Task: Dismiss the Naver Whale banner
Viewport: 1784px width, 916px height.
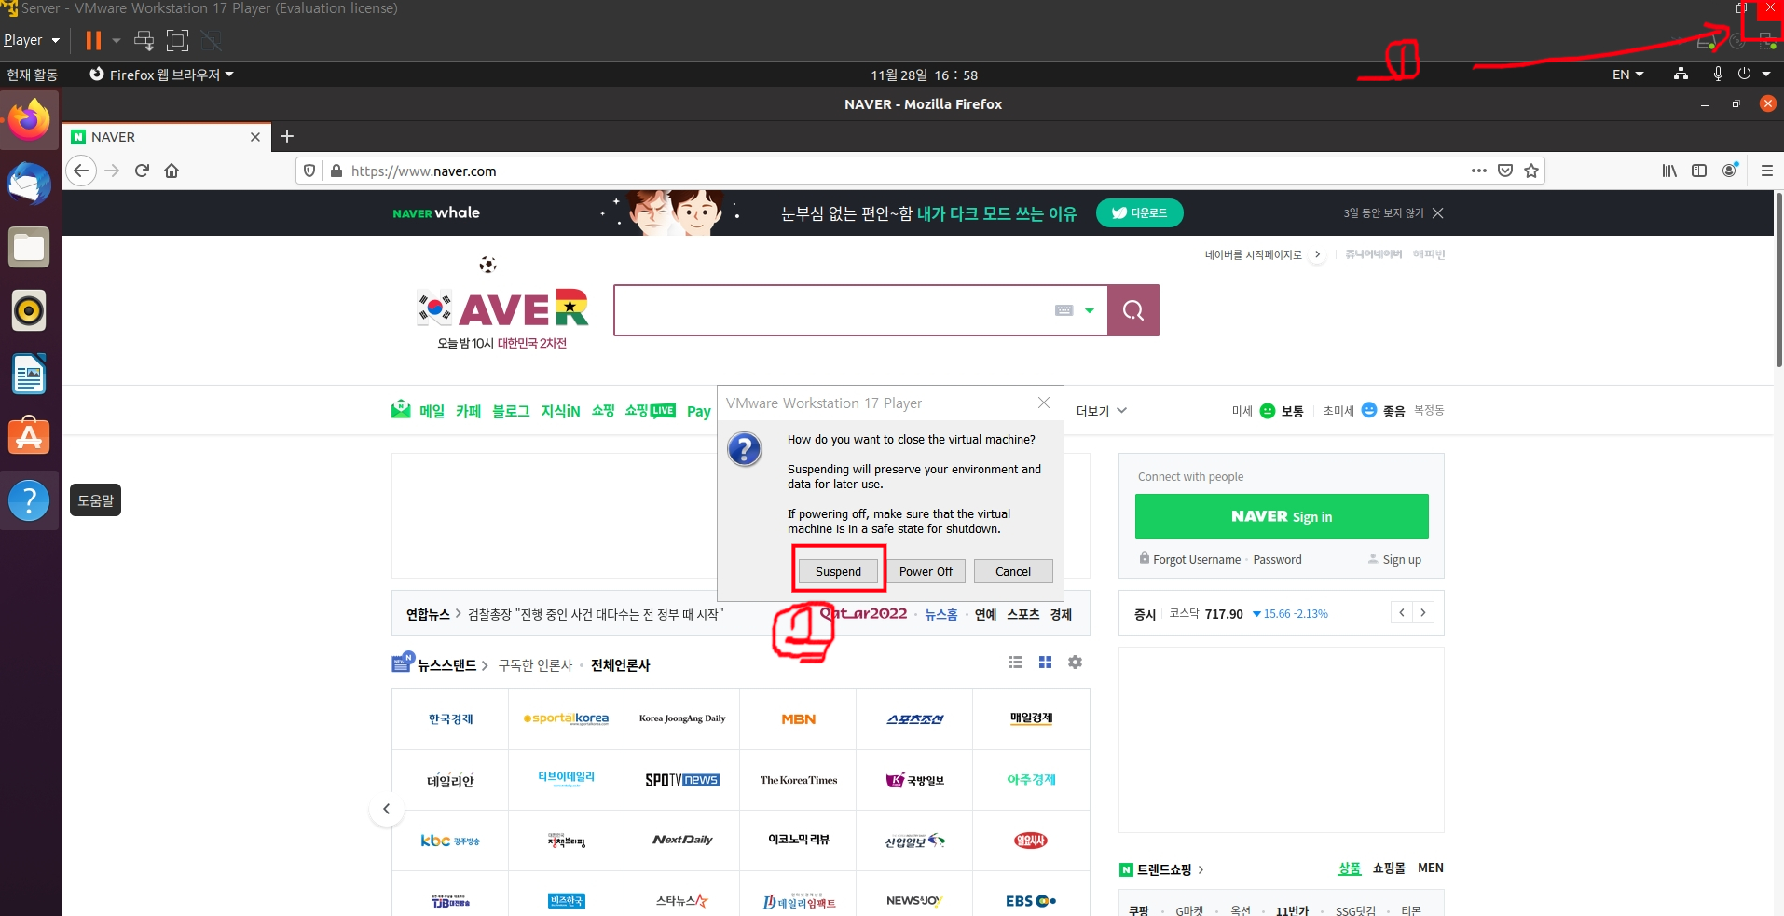Action: tap(1438, 213)
